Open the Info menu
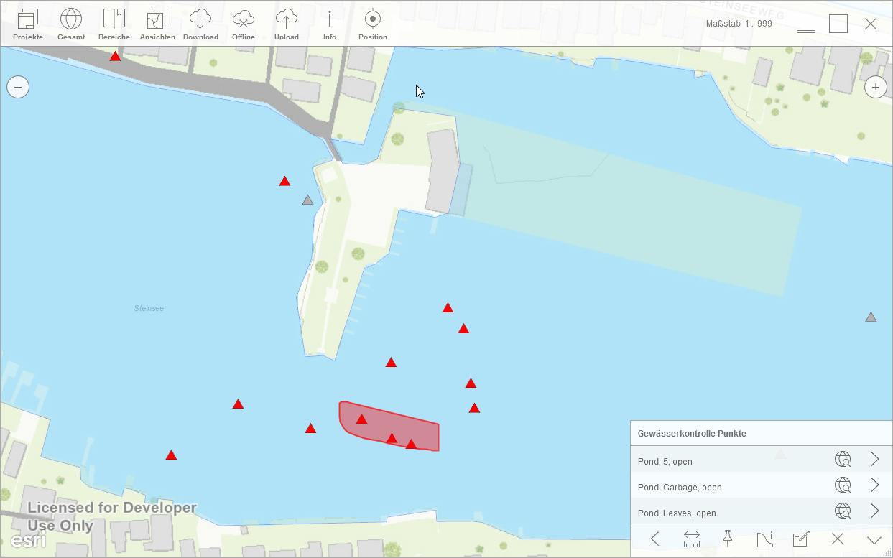The image size is (893, 558). [x=330, y=24]
